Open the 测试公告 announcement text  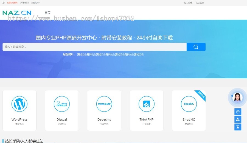[x=110, y=55]
